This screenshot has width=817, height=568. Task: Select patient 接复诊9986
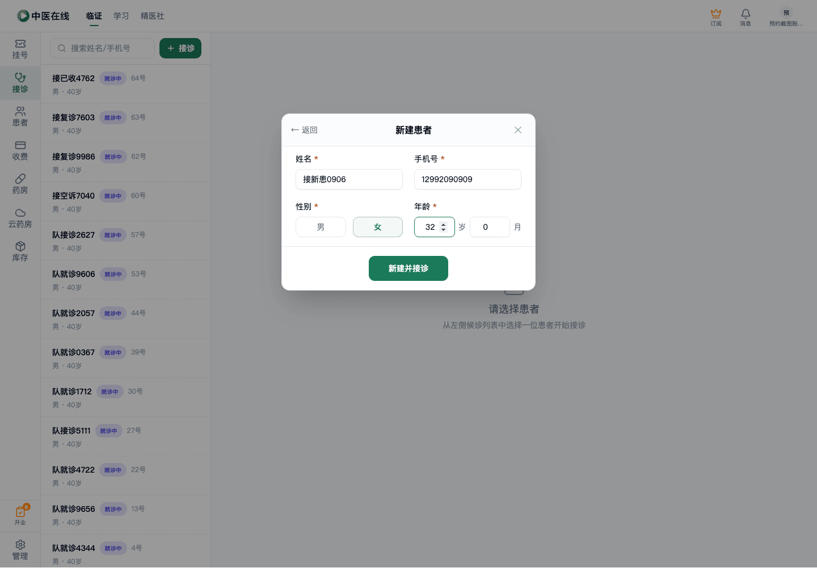(125, 162)
